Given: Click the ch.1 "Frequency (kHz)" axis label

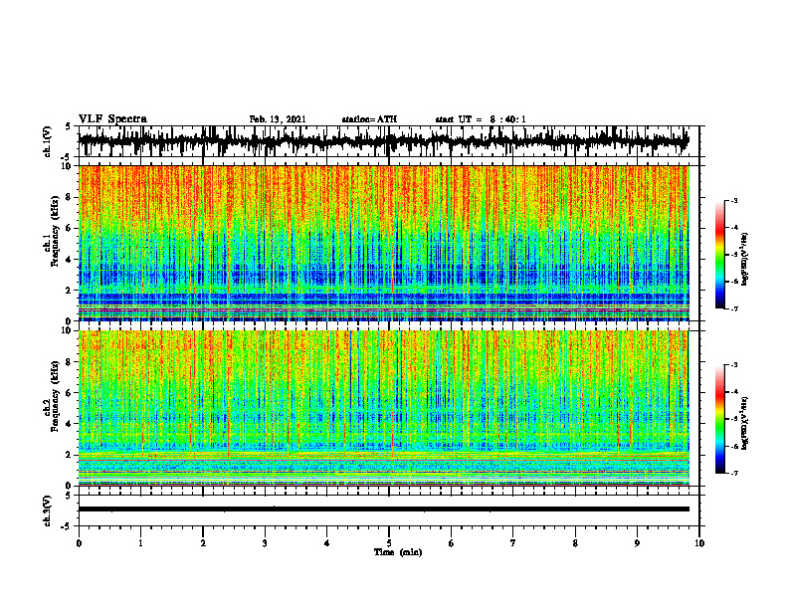Looking at the screenshot, I should point(55,231).
